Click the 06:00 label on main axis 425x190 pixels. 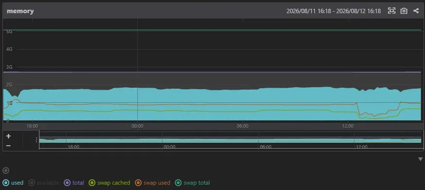242,126
